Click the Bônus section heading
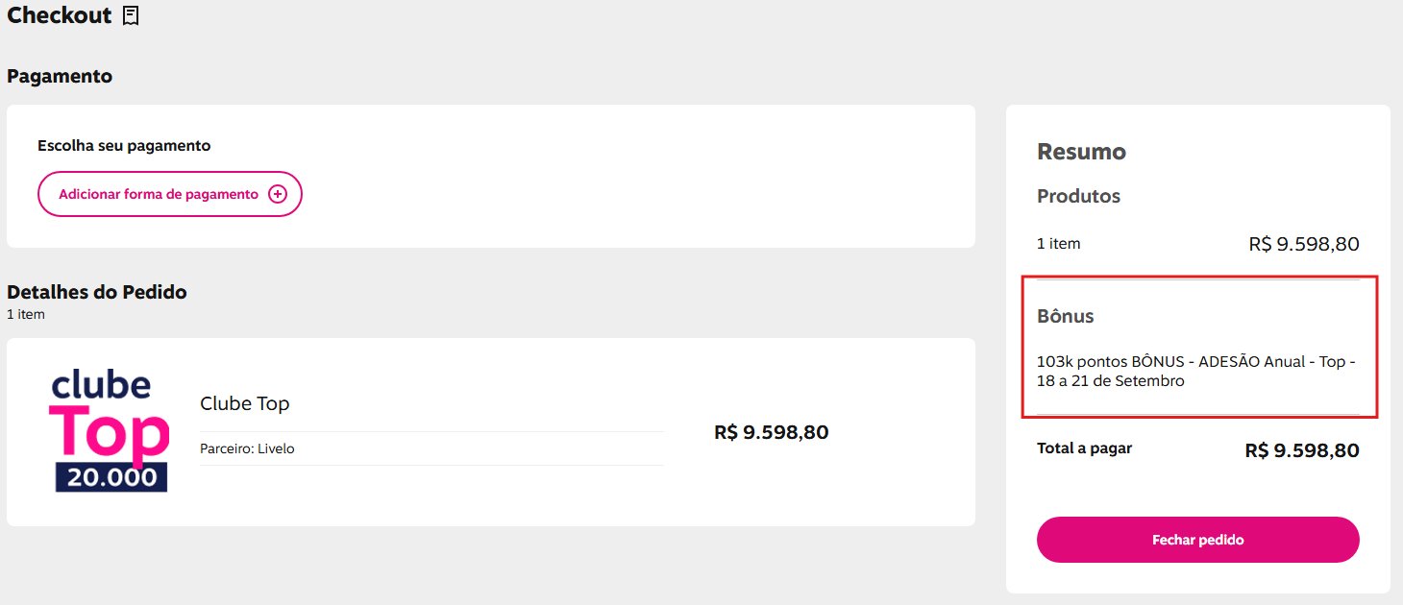Viewport: 1403px width, 605px height. (x=1065, y=316)
